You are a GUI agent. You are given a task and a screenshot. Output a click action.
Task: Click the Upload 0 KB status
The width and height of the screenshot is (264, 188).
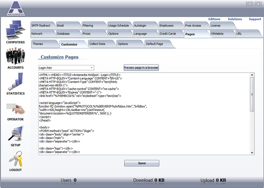pyautogui.click(x=213, y=180)
